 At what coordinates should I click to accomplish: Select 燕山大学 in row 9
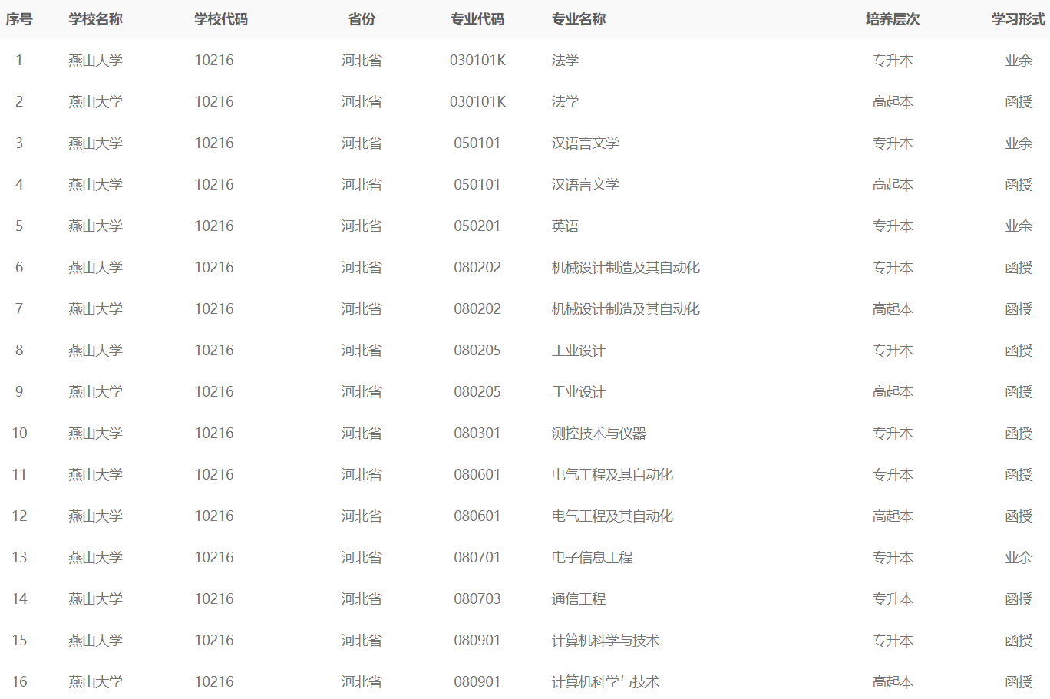pos(95,392)
